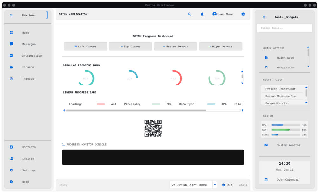Focus the Search tools field
Image resolution: width=319 pixels, height=193 pixels.
point(285,28)
